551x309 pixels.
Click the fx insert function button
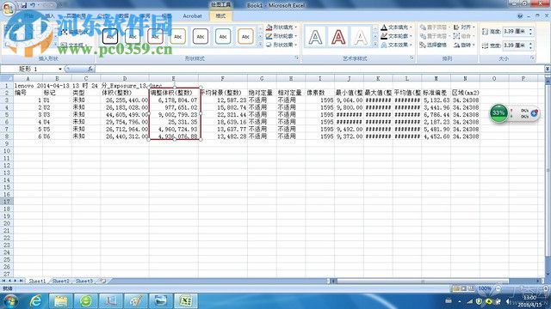point(90,69)
